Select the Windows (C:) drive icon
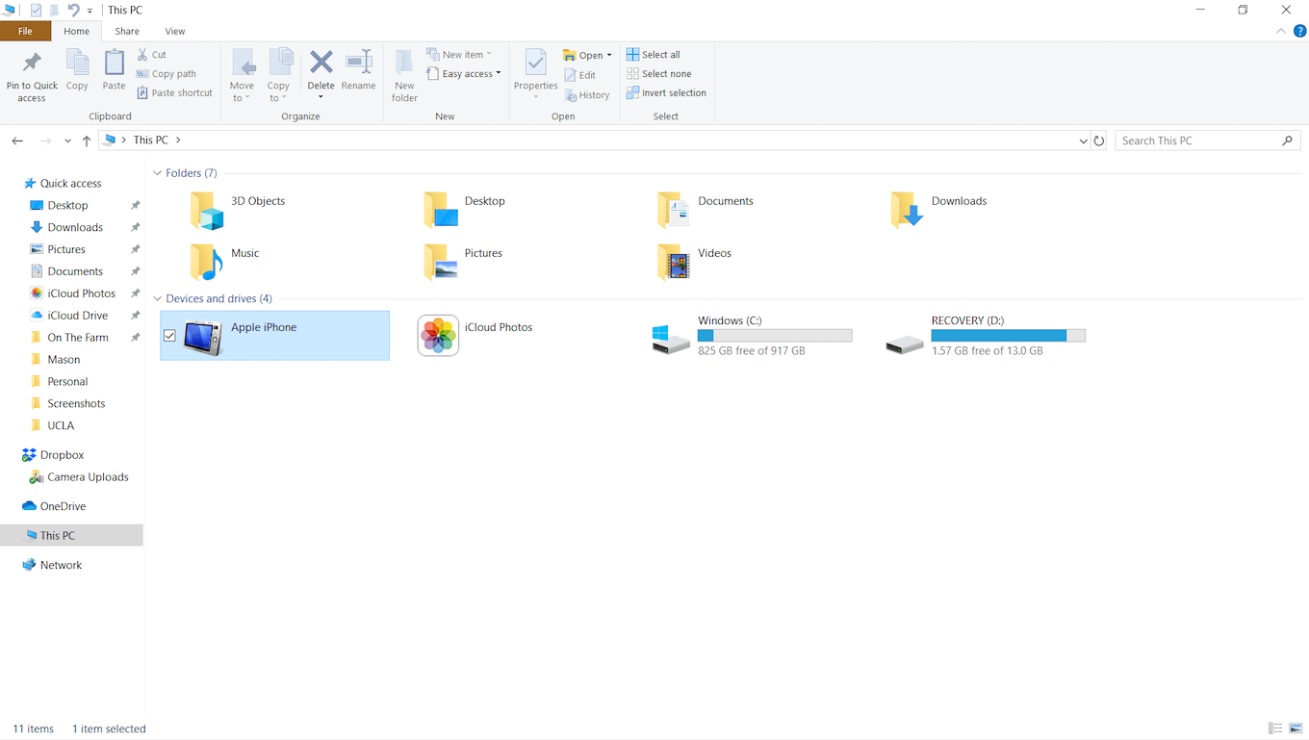 (671, 339)
